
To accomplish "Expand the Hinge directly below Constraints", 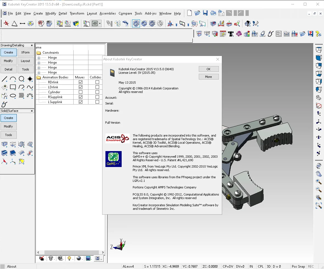I will (x=39, y=58).
